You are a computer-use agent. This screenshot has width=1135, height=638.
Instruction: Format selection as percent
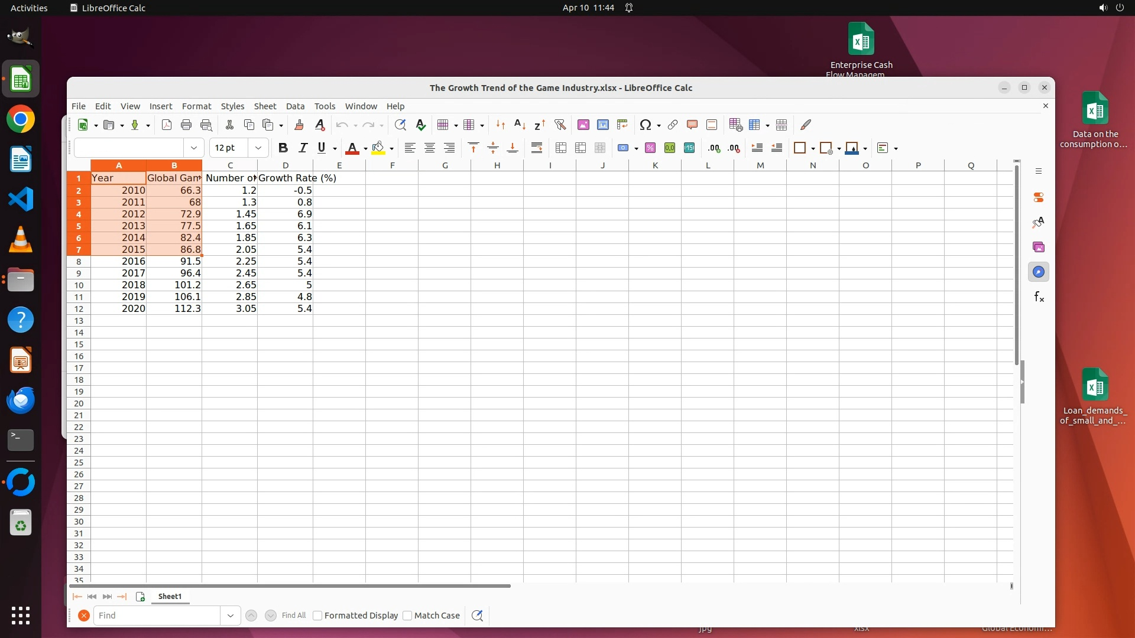tap(650, 148)
